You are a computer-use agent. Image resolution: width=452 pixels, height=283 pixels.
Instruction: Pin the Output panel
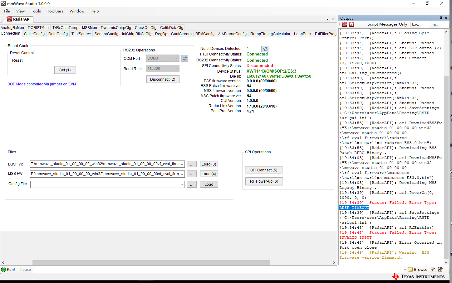441,18
